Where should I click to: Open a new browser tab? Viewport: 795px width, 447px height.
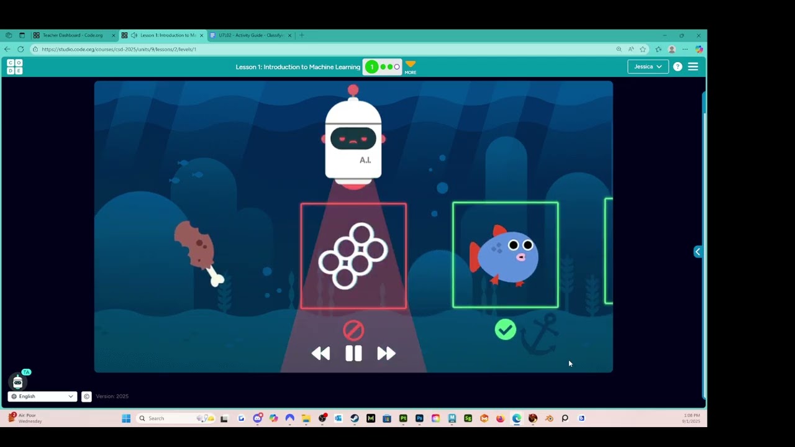(x=302, y=35)
